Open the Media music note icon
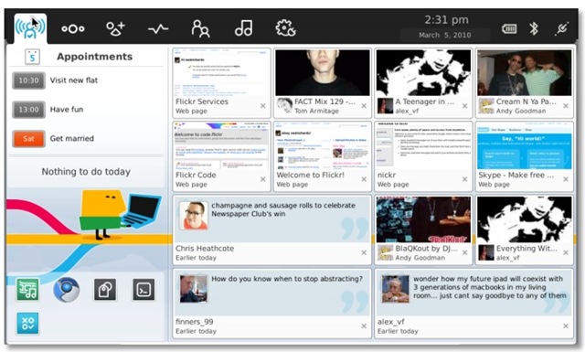Image resolution: width=585 pixels, height=352 pixels. pyautogui.click(x=244, y=28)
